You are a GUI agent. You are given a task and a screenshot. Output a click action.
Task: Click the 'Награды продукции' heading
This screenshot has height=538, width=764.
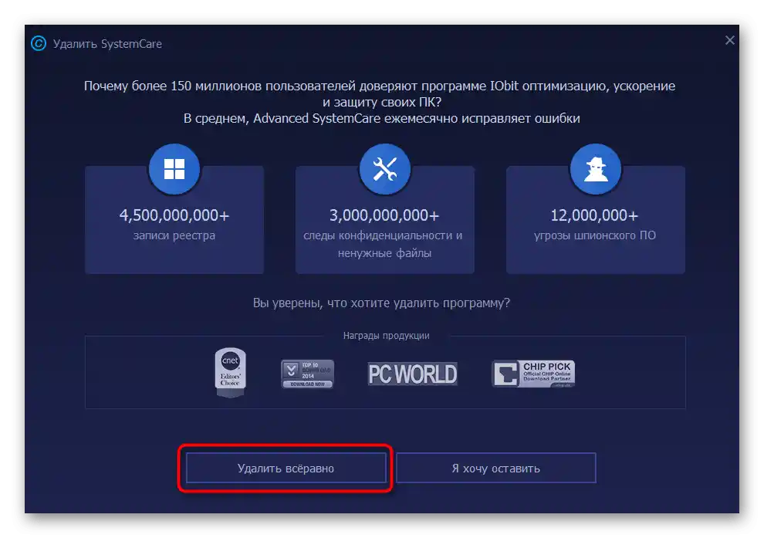(x=387, y=336)
